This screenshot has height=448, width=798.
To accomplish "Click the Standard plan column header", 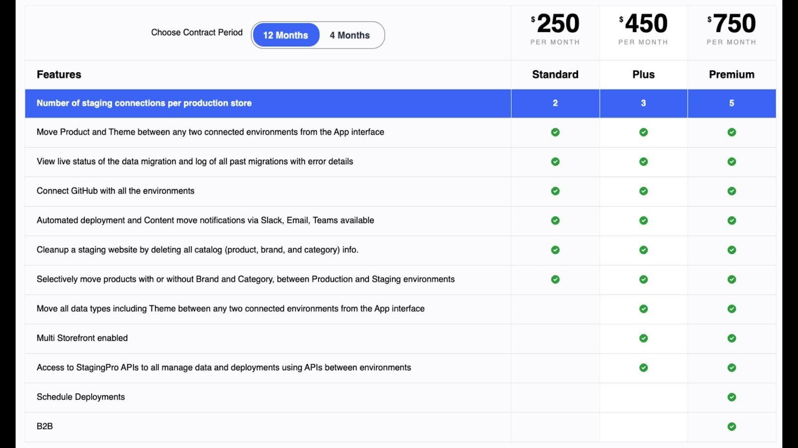I will coord(555,75).
